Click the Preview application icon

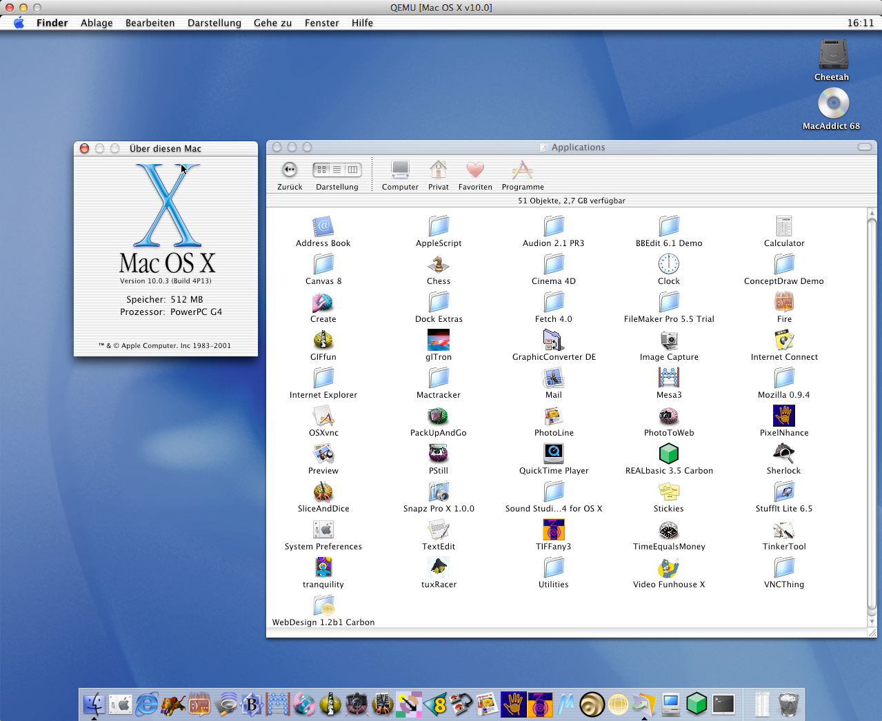(x=323, y=454)
